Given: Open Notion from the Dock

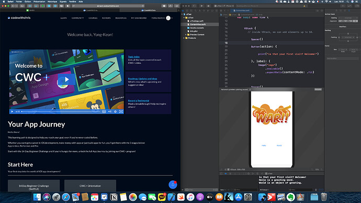Looking at the screenshot, I should (x=114, y=197).
